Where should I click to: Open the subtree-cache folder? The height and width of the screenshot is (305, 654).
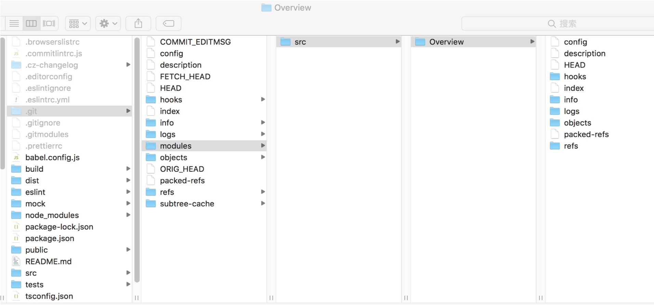pyautogui.click(x=187, y=204)
